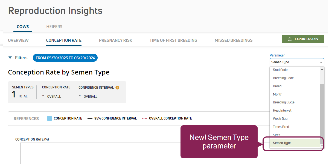The height and width of the screenshot is (164, 329).
Task: Go to the Missed Breedings tab
Action: [234, 40]
